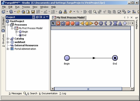Click the magnifying glass find icon
This screenshot has height=101, width=140.
tap(95, 12)
